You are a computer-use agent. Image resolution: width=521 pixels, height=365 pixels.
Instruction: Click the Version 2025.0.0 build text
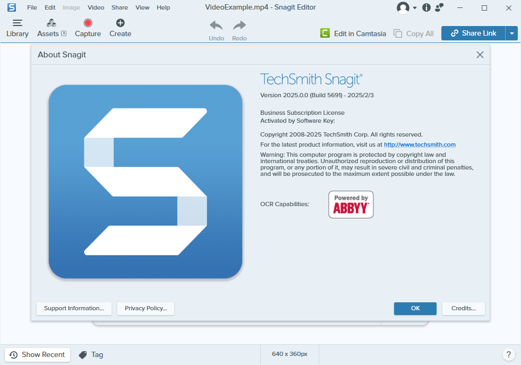[317, 96]
